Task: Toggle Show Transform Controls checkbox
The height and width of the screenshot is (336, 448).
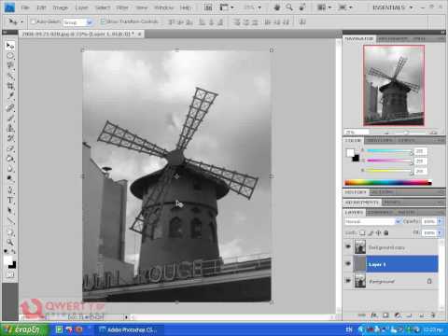Action: pos(103,21)
